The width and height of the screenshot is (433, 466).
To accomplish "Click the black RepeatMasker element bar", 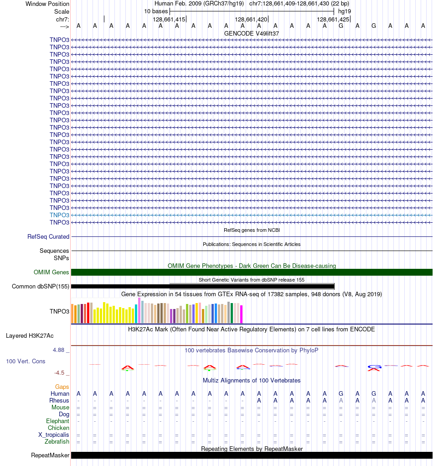I will pyautogui.click(x=252, y=456).
